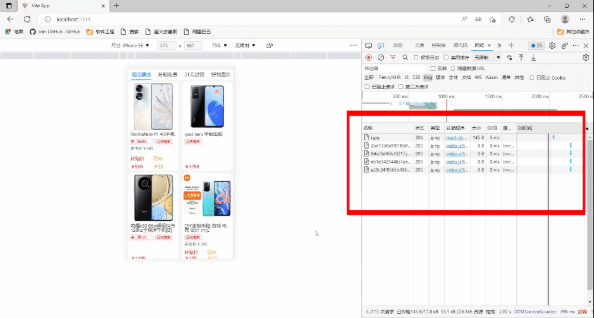
Task: Go back in browser history
Action: (x=10, y=20)
